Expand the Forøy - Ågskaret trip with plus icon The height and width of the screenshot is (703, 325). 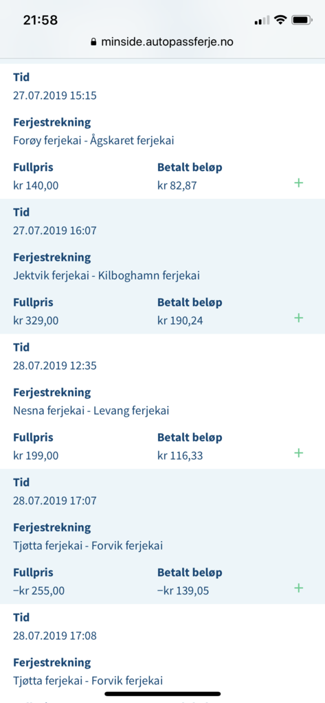pyautogui.click(x=298, y=183)
